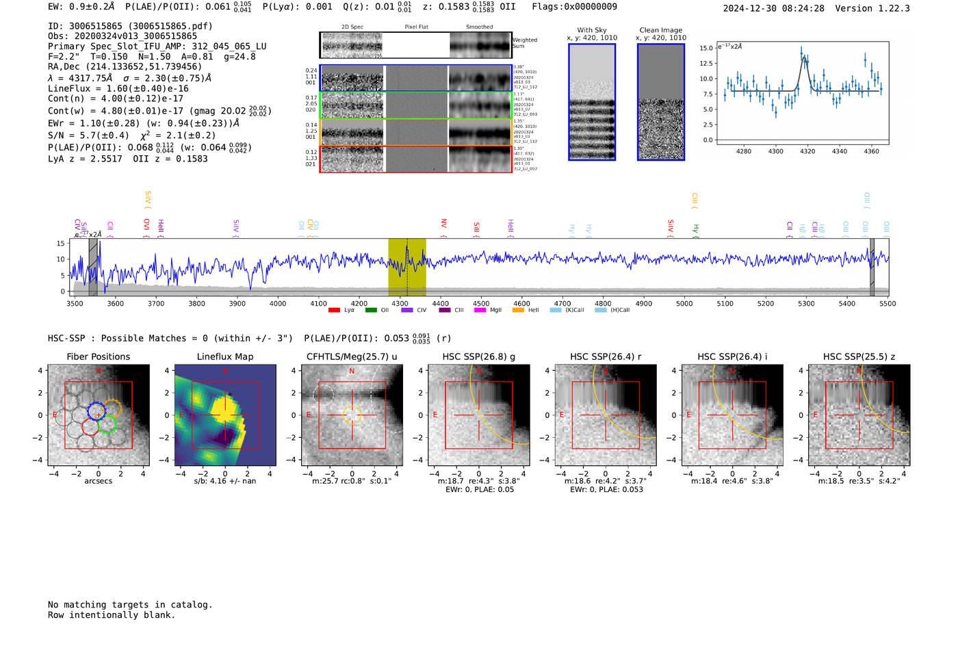This screenshot has width=958, height=652.
Task: Click the MgII magenta legend swatch
Action: point(480,311)
